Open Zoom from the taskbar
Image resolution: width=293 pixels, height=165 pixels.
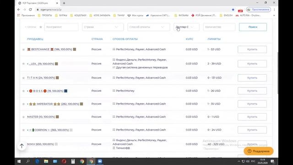(x=100, y=161)
